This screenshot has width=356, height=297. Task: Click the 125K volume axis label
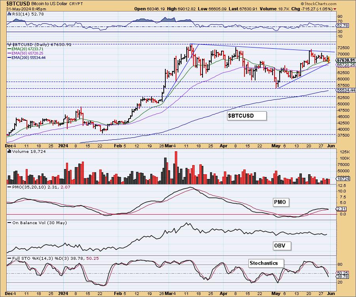coord(345,152)
